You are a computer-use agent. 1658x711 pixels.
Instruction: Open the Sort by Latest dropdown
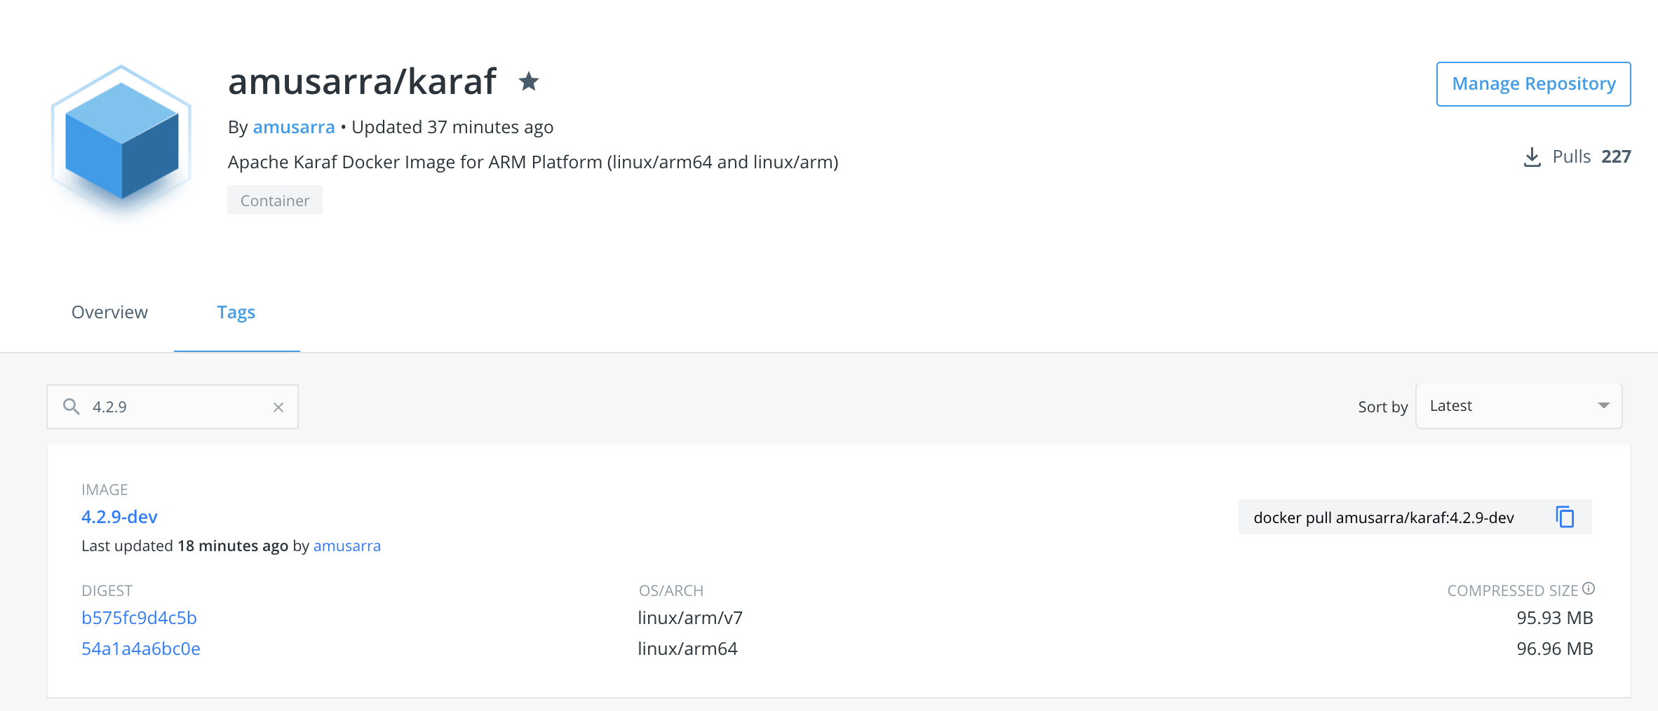click(x=1518, y=406)
